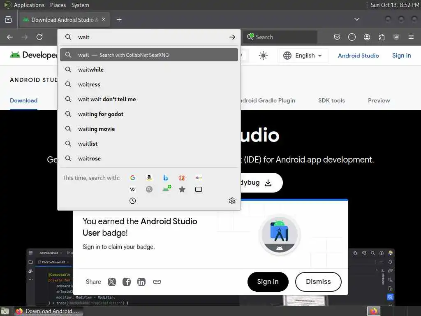Viewport: 421px width, 316px height.
Task: Open the System menu in top panel
Action: (80, 5)
